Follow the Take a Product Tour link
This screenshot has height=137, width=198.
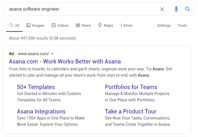[131, 111]
